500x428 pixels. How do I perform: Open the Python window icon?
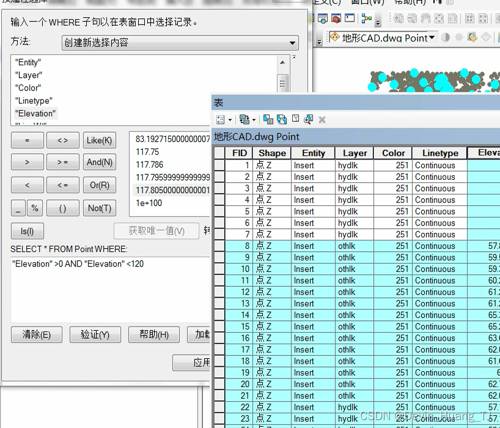[350, 18]
